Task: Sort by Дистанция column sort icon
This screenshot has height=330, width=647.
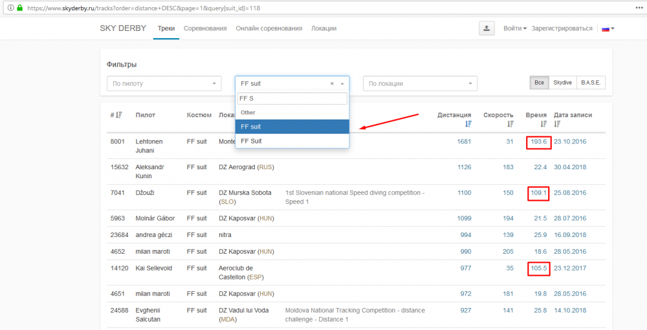Action: click(x=468, y=123)
